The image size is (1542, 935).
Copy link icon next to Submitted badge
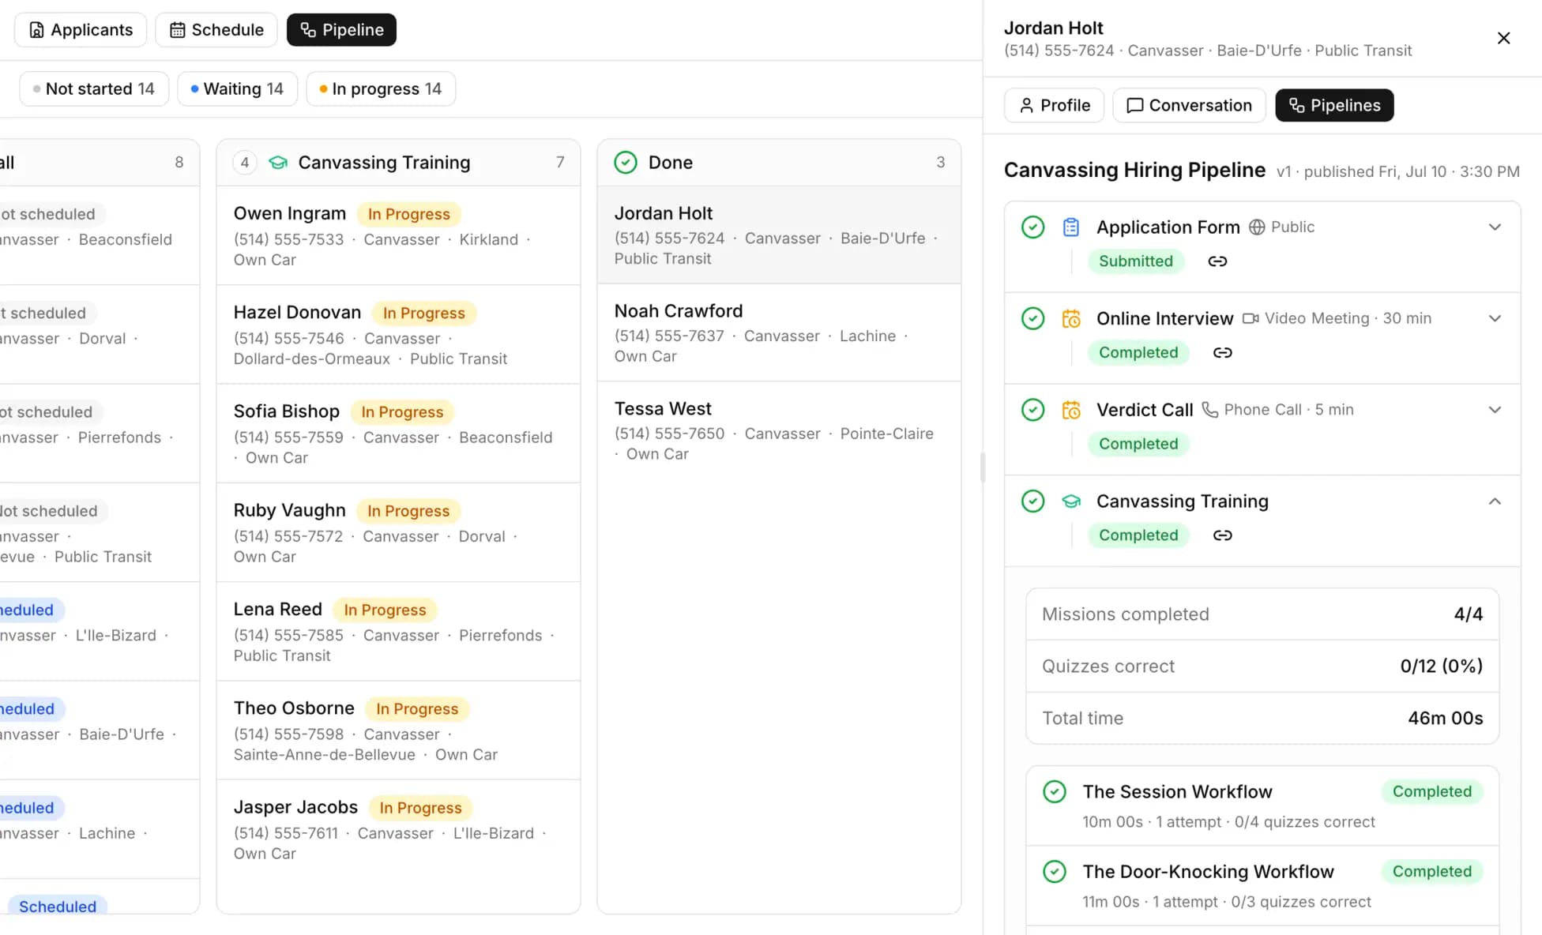(1217, 261)
